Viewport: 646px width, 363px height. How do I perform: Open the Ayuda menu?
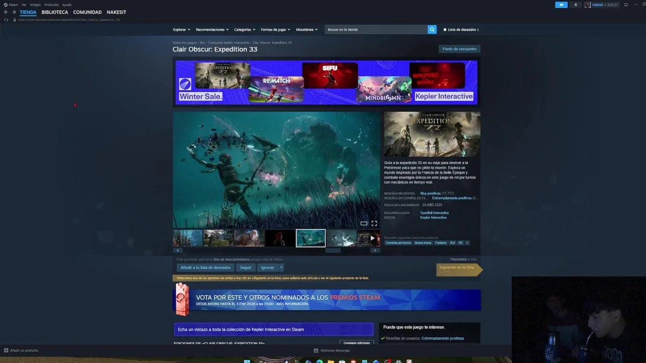(67, 5)
